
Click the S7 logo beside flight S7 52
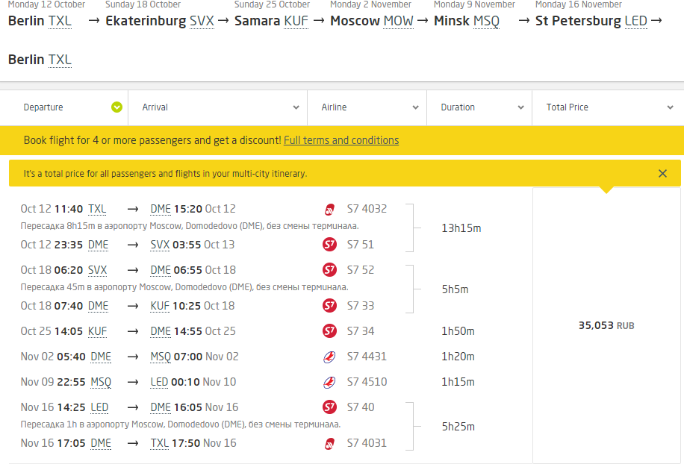(329, 270)
